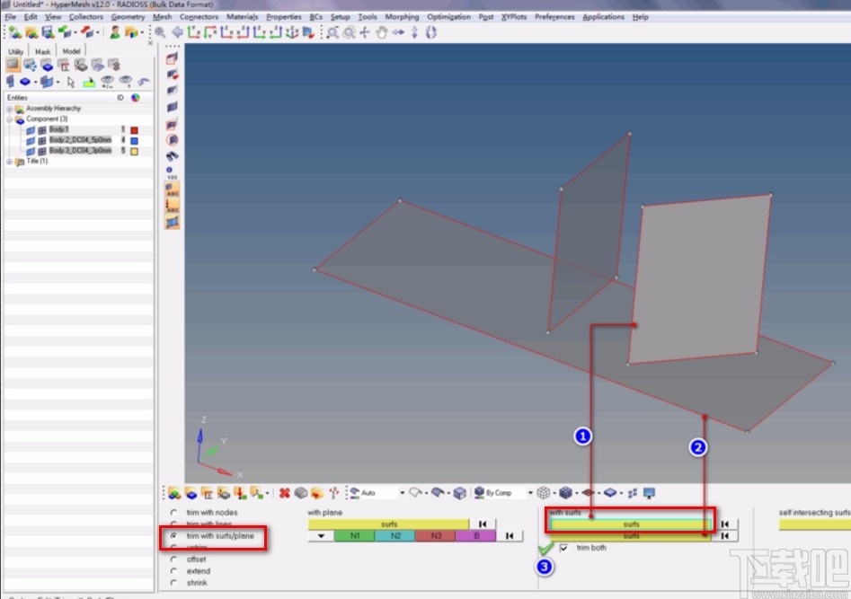Expand the Title (1) tree node

point(9,162)
